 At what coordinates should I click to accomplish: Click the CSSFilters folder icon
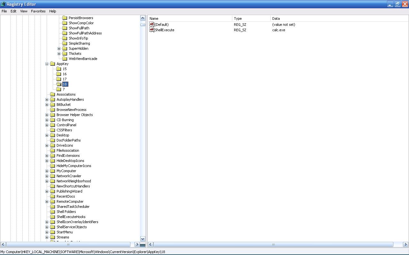click(53, 130)
